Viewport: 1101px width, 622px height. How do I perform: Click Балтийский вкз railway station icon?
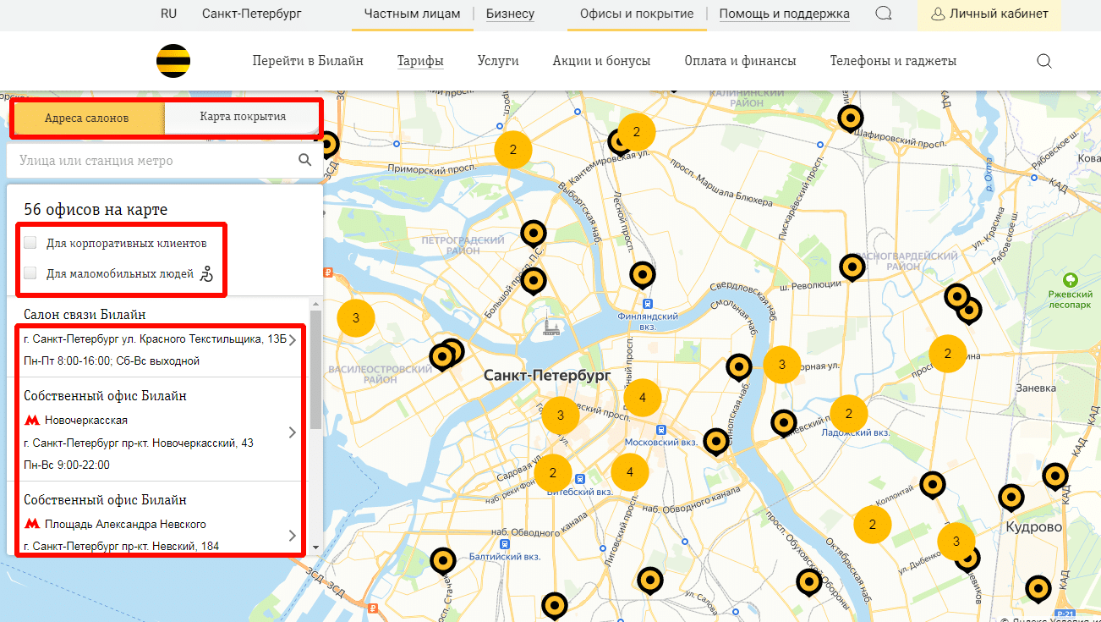click(x=505, y=544)
